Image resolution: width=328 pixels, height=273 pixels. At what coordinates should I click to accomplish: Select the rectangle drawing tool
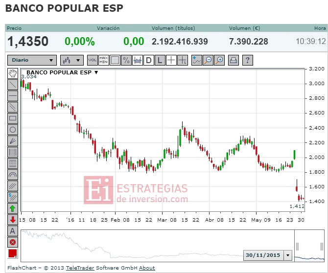(13, 118)
